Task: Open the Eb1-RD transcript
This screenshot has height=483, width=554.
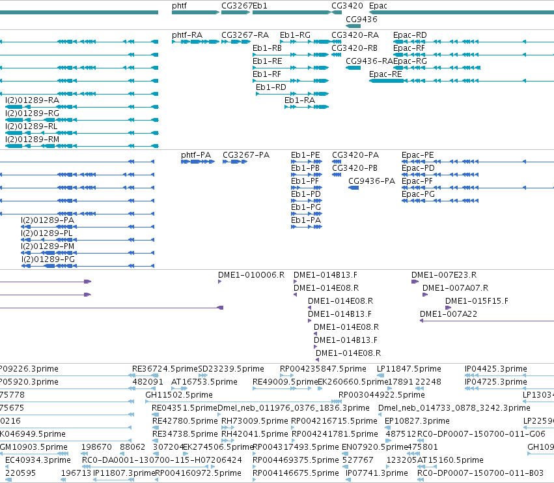Action: point(292,94)
